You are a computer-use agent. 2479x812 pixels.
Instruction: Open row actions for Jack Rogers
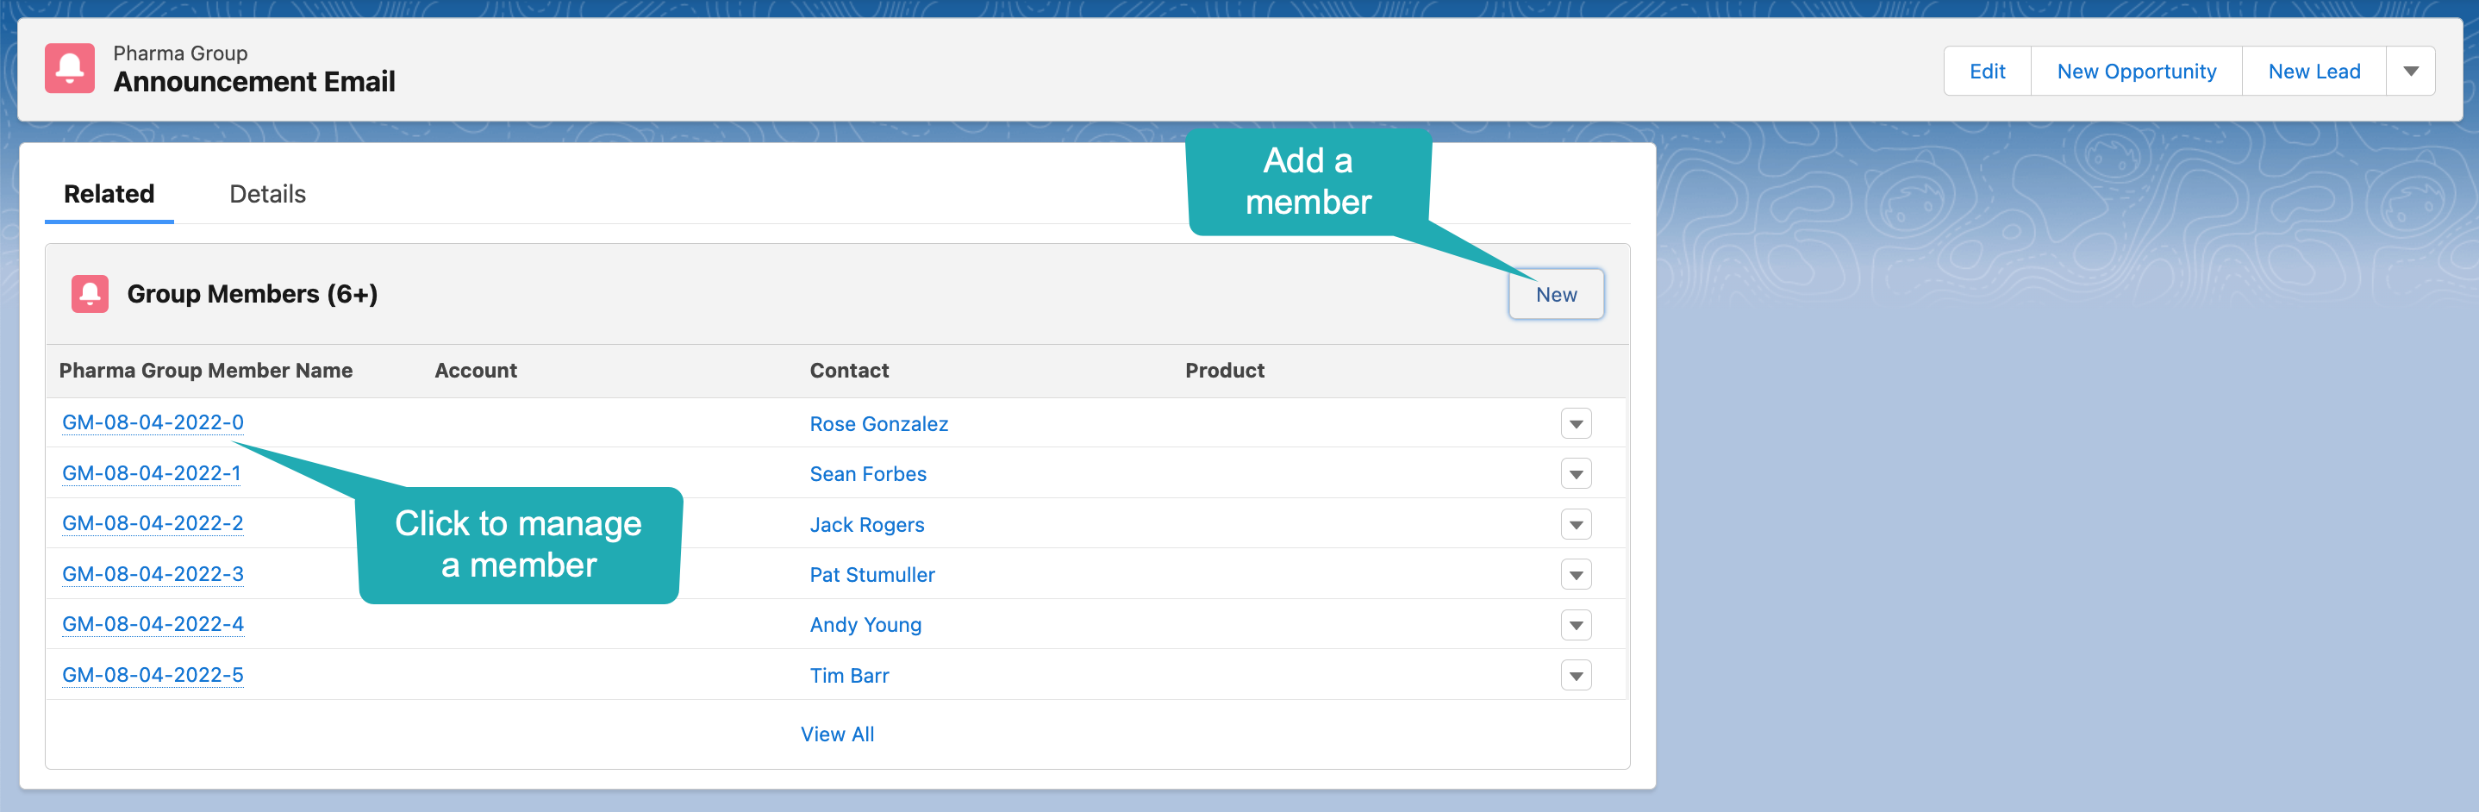pyautogui.click(x=1576, y=524)
